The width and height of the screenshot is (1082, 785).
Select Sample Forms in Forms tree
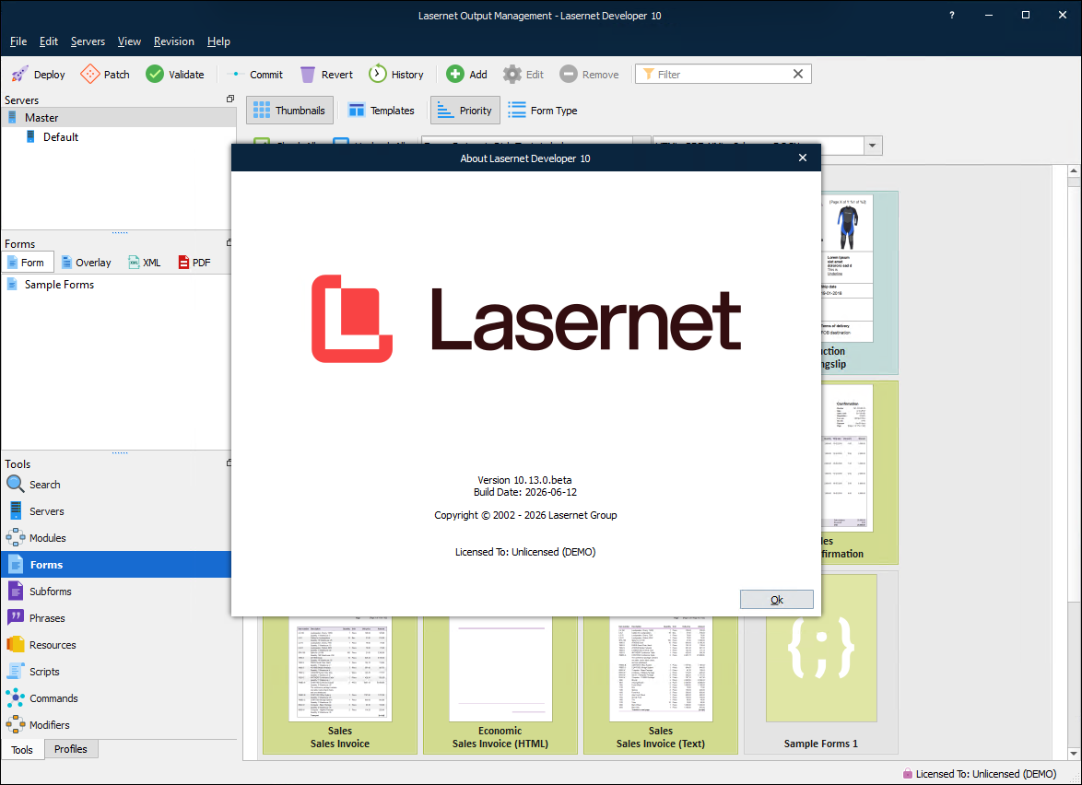(x=59, y=284)
